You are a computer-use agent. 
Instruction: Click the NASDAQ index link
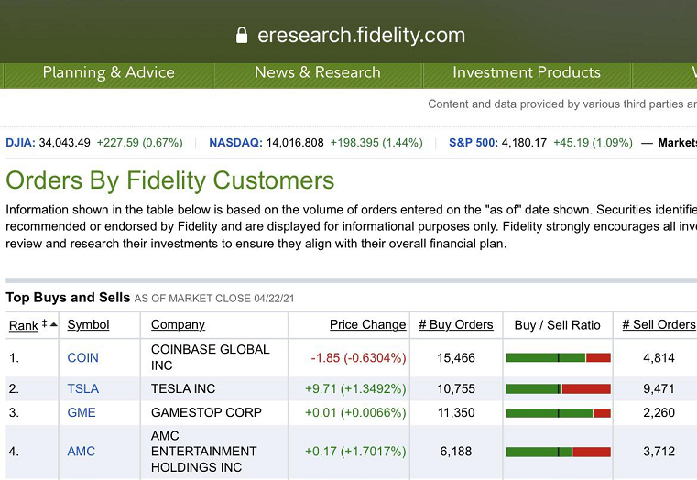[235, 143]
